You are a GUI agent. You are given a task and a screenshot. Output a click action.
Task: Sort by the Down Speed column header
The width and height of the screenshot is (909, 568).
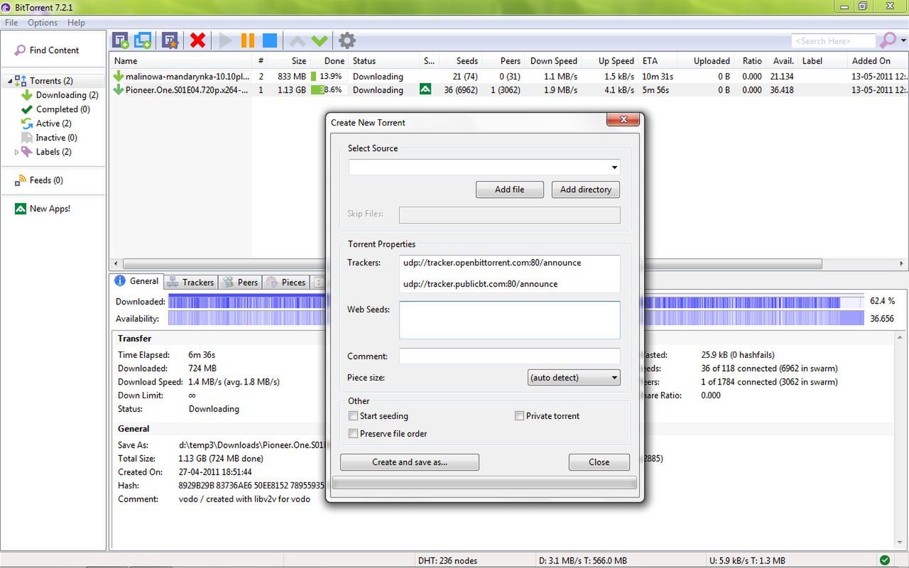(x=553, y=61)
